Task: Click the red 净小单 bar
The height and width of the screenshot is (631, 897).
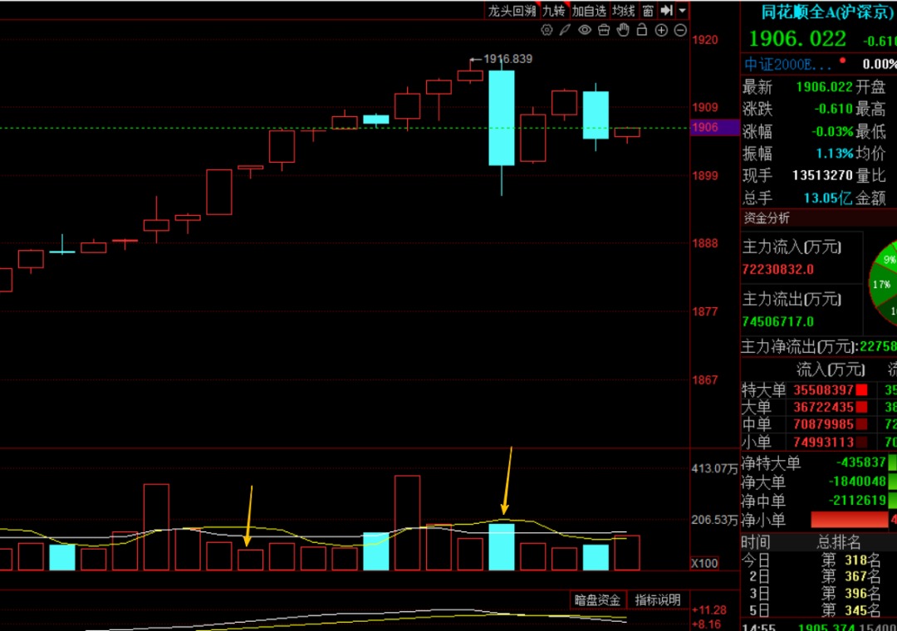Action: (x=850, y=520)
